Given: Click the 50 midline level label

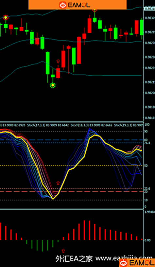Looking at the screenshot, I should (146, 166).
